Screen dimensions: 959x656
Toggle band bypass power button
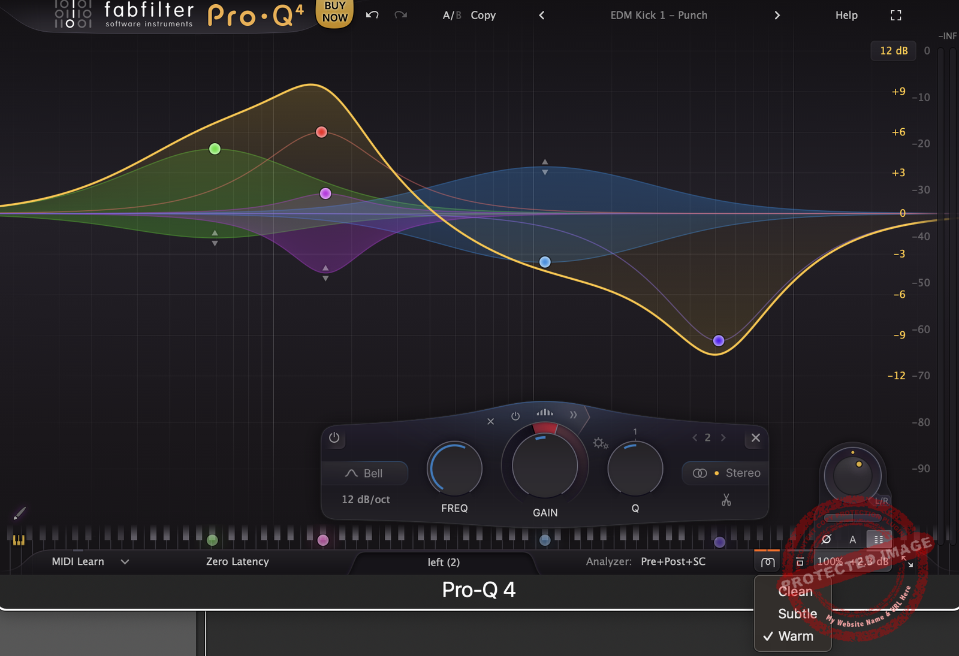coord(334,438)
